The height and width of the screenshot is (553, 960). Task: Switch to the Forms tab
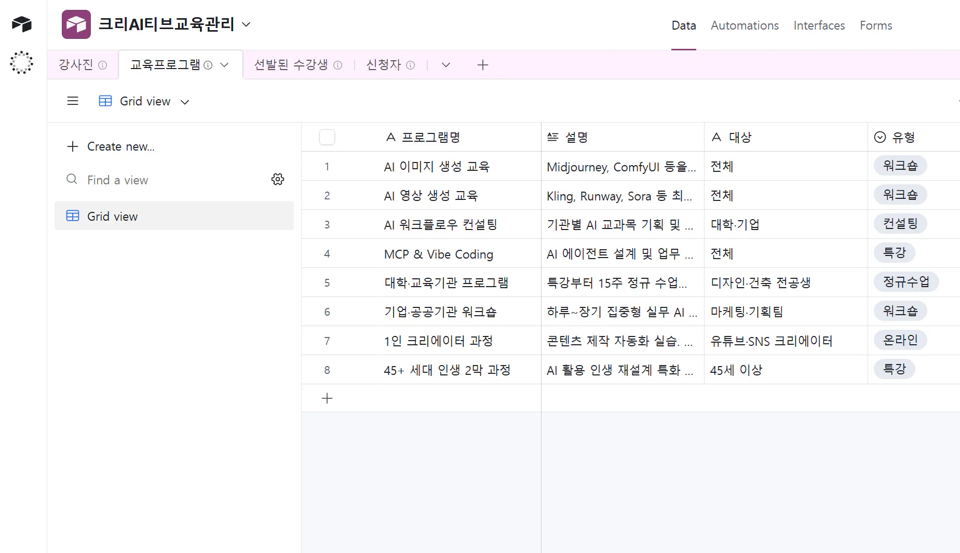pyautogui.click(x=875, y=25)
